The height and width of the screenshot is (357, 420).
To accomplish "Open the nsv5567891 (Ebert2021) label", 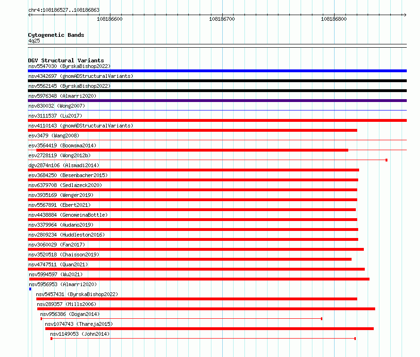I will pos(59,205).
